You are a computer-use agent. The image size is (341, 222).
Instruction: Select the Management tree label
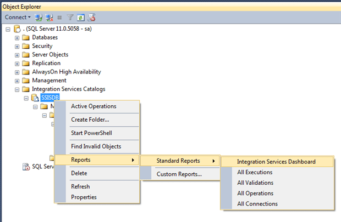(x=49, y=81)
